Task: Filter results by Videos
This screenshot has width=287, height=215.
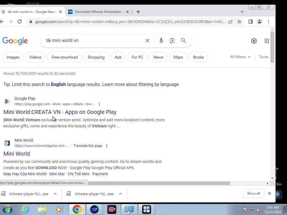Action: click(35, 57)
